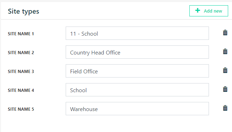The image size is (232, 132).
Task: Click the Site Name 5 label
Action: click(21, 109)
